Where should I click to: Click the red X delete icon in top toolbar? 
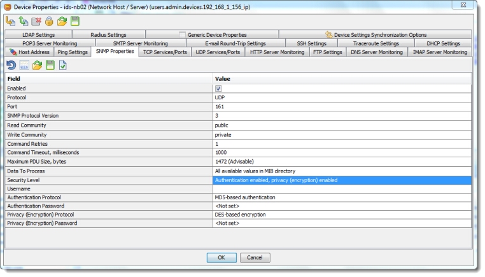pyautogui.click(x=36, y=22)
